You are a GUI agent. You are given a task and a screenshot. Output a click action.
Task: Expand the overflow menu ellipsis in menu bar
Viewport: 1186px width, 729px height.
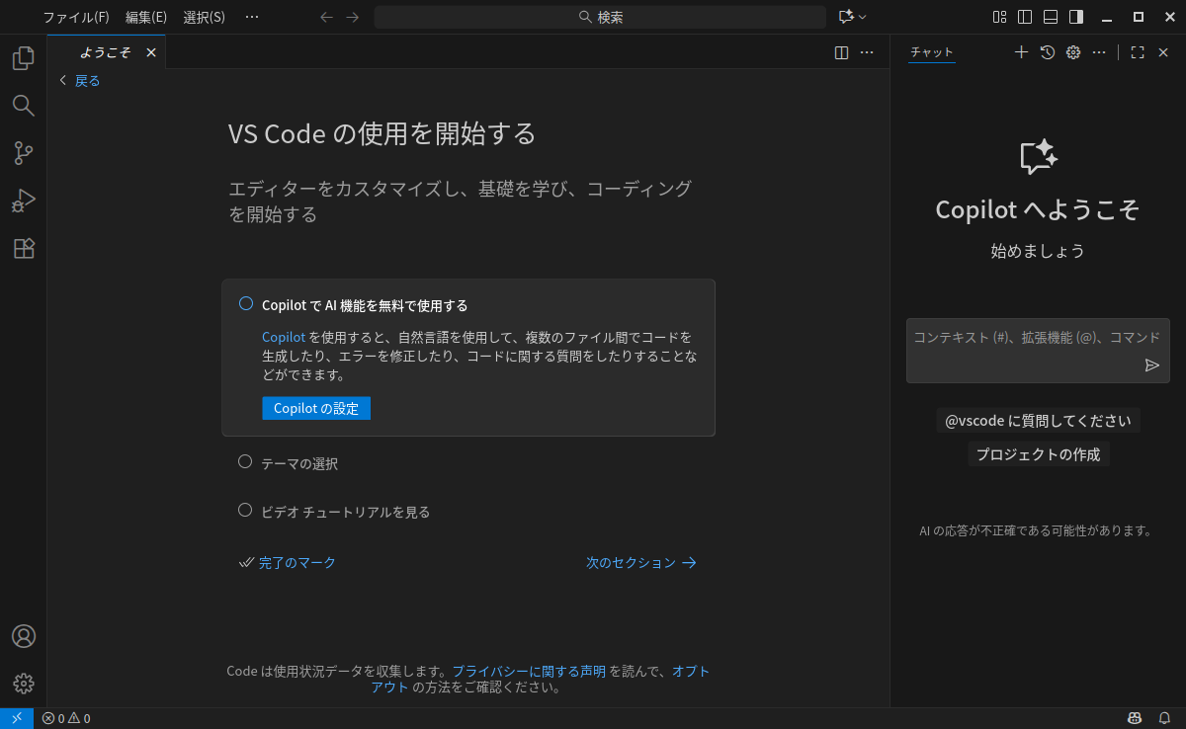252,17
